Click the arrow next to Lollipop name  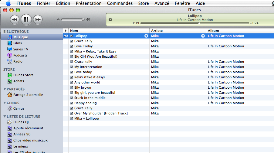pyautogui.click(x=146, y=36)
